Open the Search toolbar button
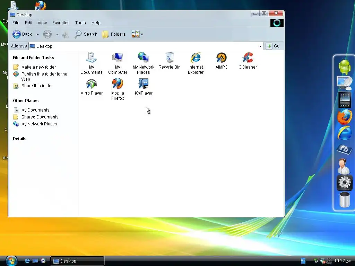Screen dimensions: 355x266 click(86, 34)
